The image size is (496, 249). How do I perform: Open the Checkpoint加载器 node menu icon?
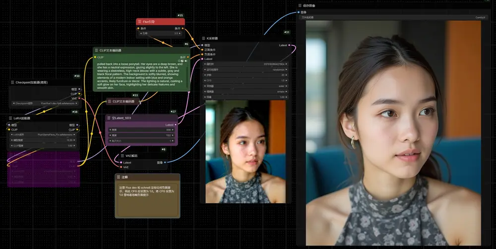coord(13,82)
